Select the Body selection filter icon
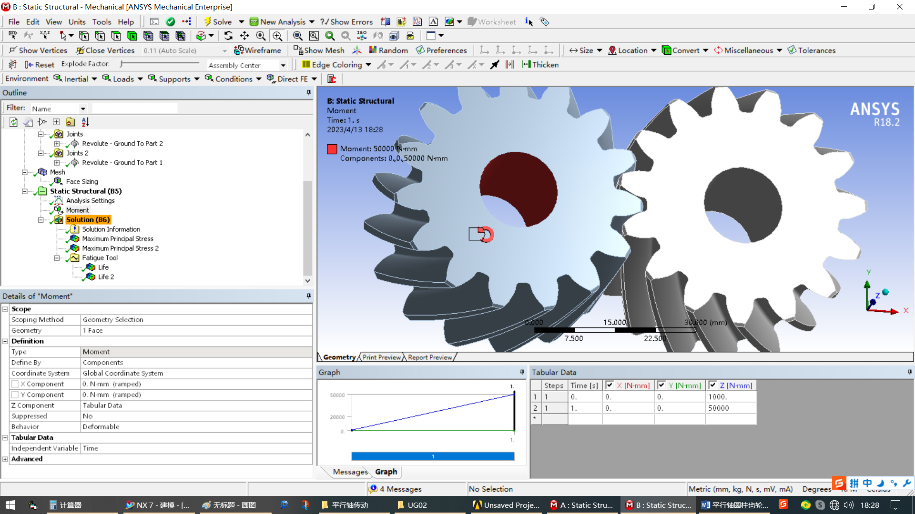The width and height of the screenshot is (915, 514). 132,36
